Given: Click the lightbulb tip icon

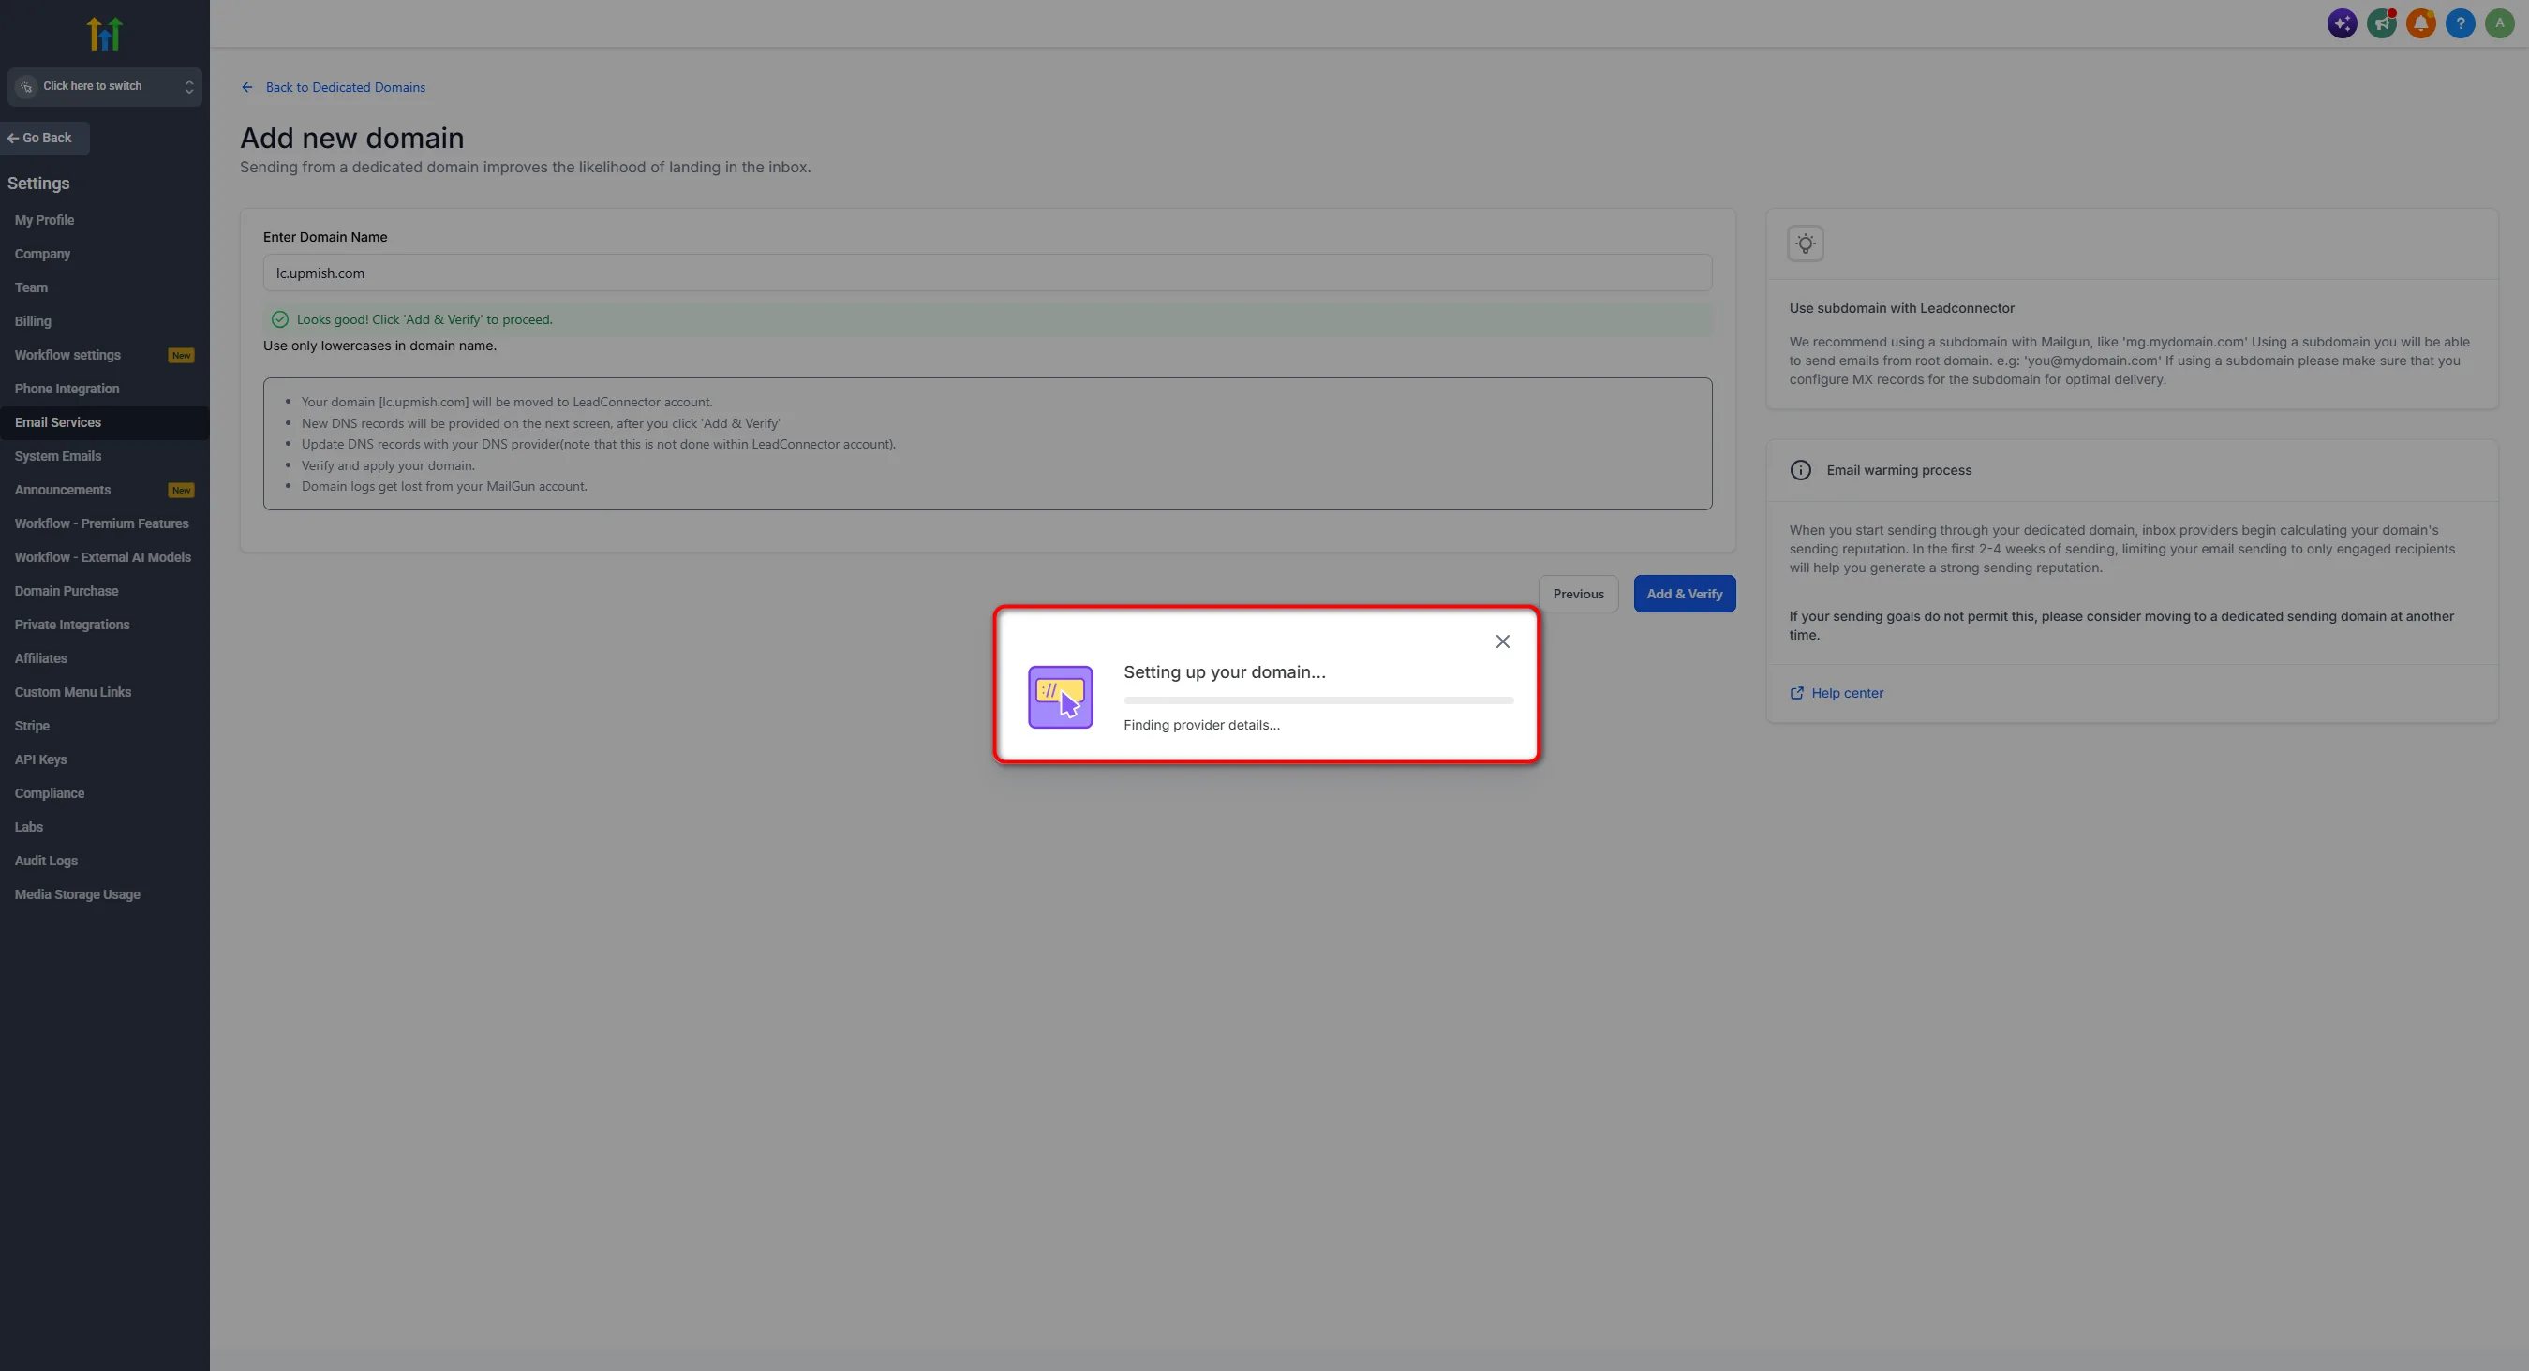Looking at the screenshot, I should (x=1806, y=243).
